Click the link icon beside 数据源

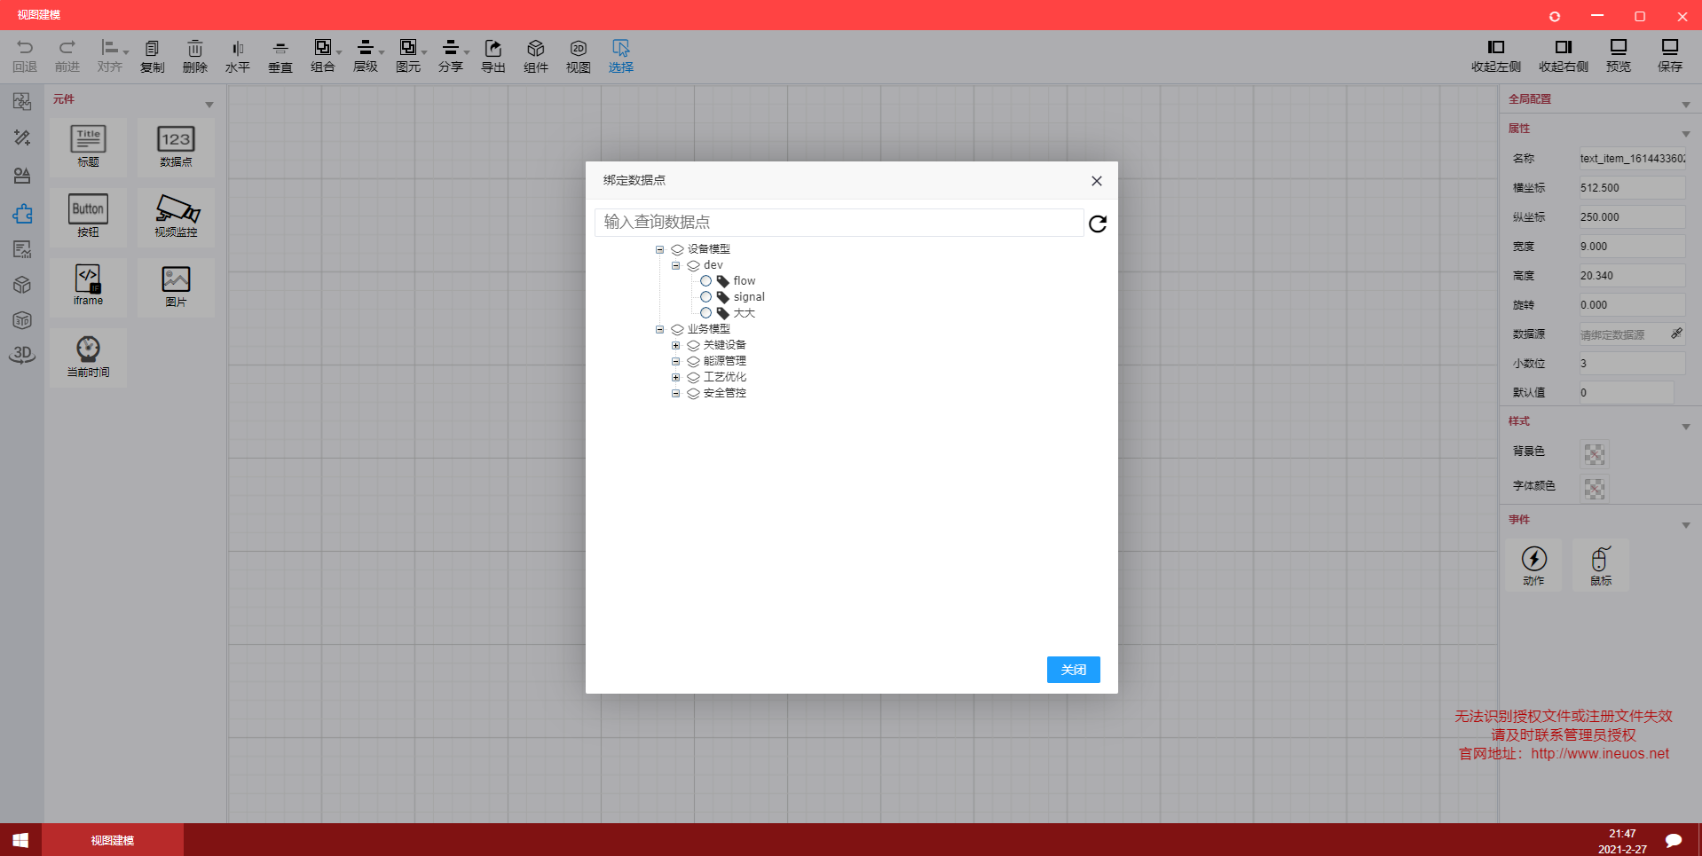[x=1676, y=334]
